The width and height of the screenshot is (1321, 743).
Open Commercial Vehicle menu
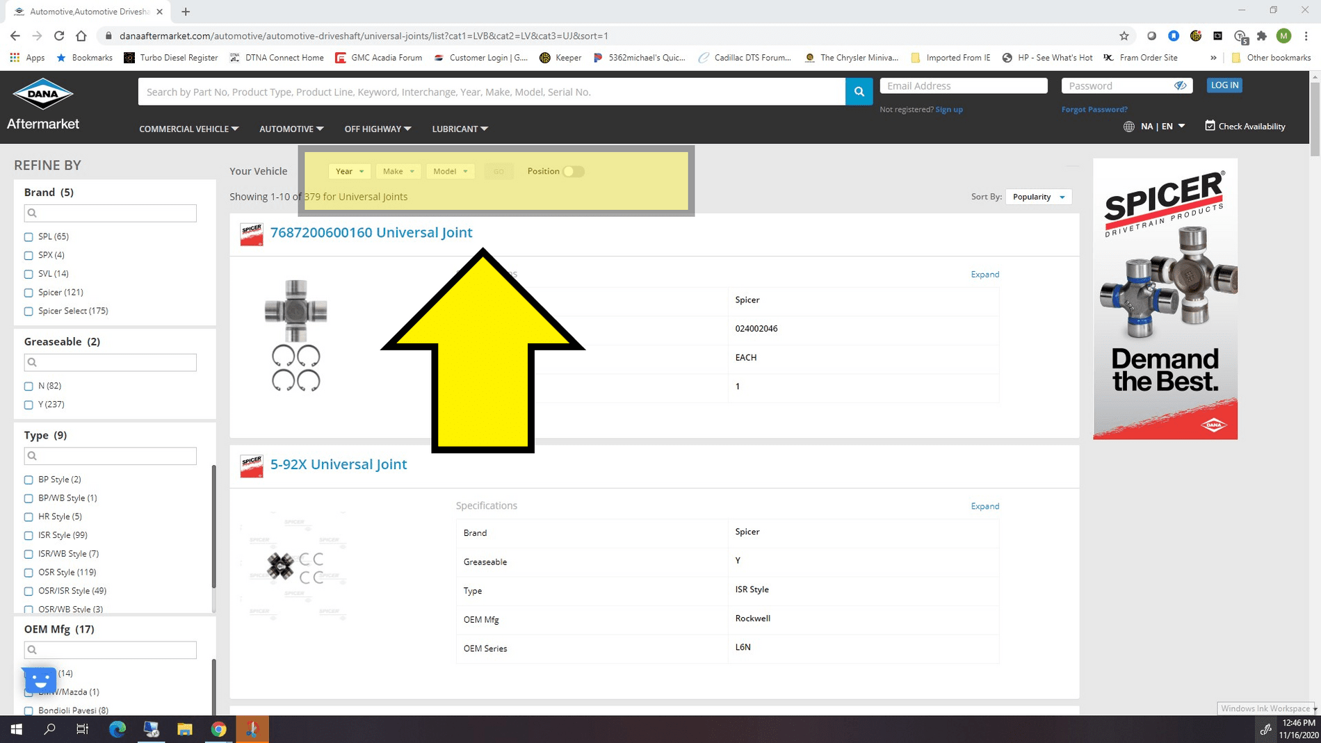click(188, 129)
